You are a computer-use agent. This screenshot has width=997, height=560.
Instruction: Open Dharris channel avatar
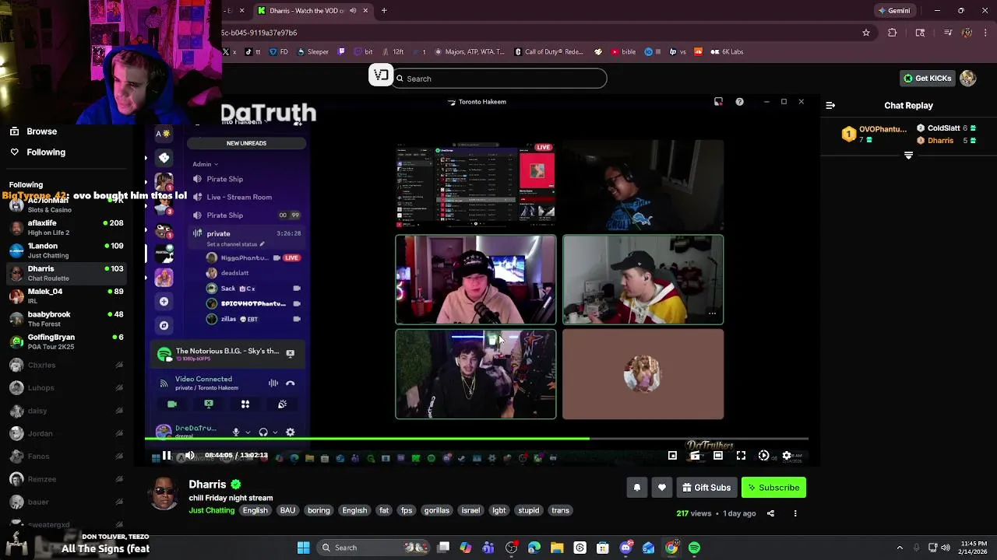tap(164, 494)
